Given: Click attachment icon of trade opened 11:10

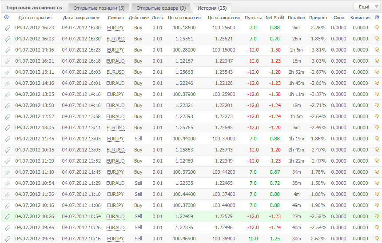Looking at the screenshot, I should pyautogui.click(x=8, y=172).
